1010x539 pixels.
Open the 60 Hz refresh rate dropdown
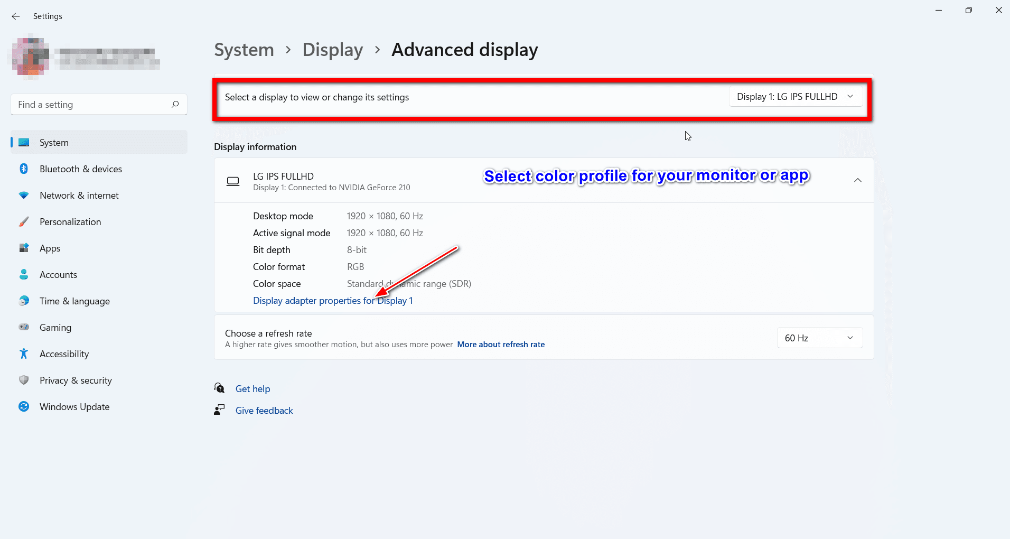(819, 338)
